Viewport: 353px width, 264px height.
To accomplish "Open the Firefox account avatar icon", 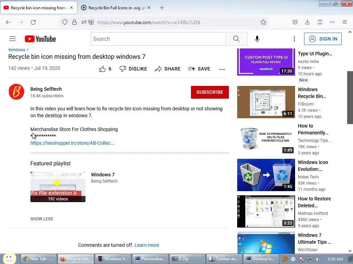I will (x=320, y=22).
